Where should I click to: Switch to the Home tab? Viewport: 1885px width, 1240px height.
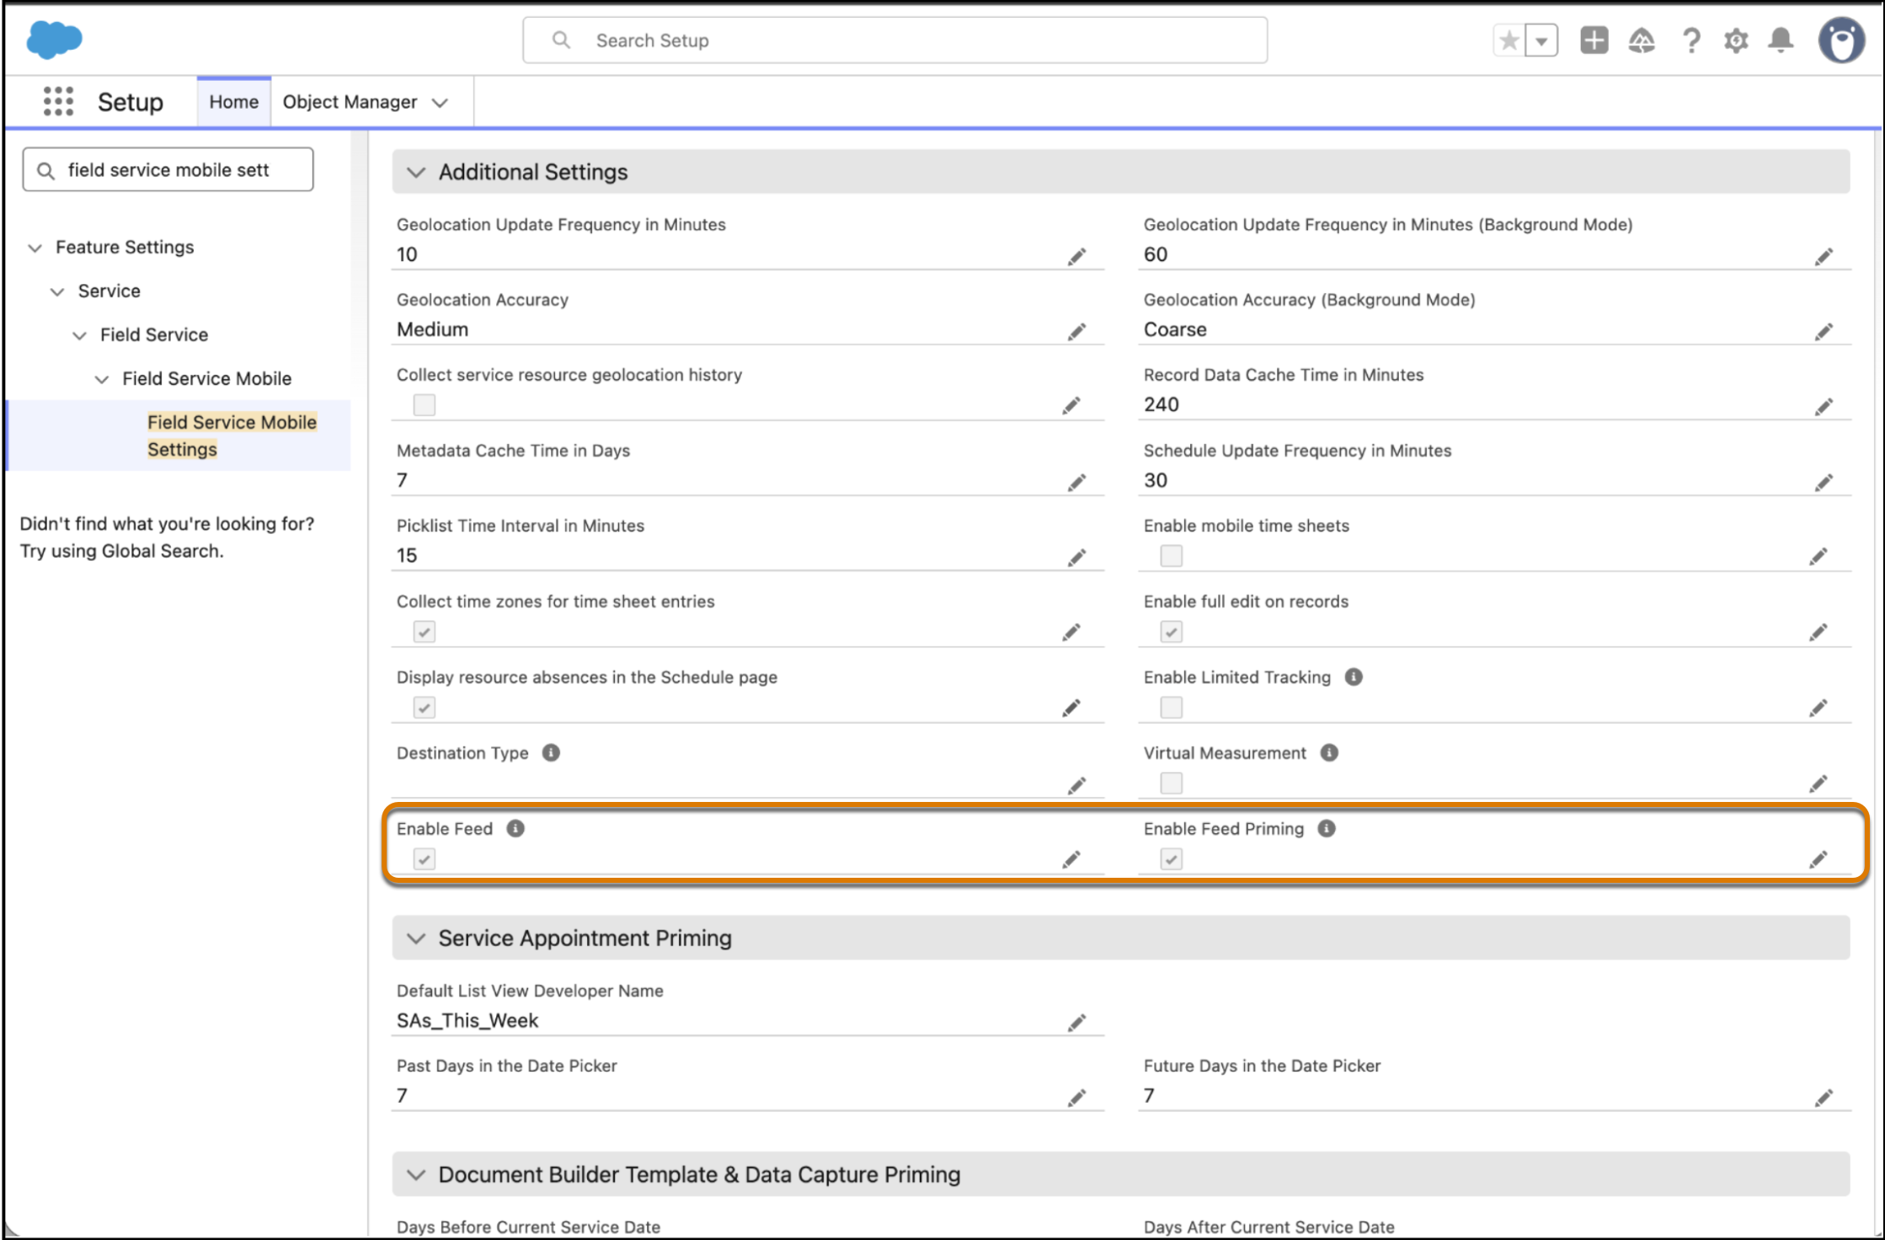[x=233, y=102]
